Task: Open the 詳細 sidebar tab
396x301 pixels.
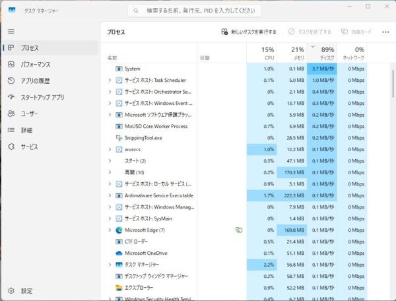Action: [51, 130]
